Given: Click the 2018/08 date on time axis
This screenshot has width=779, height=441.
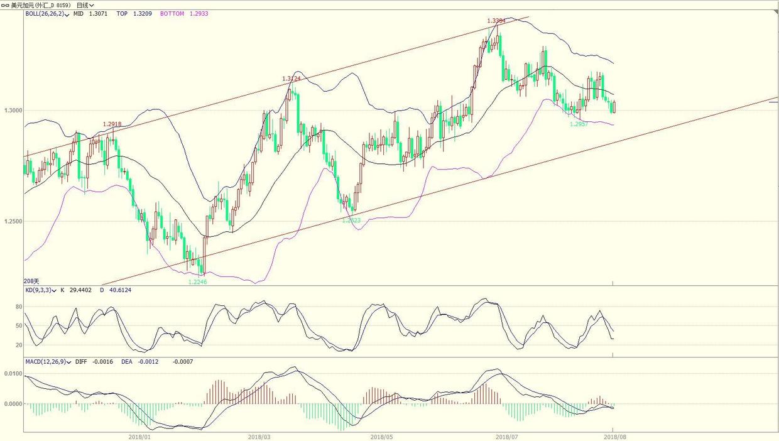Looking at the screenshot, I should tap(614, 437).
